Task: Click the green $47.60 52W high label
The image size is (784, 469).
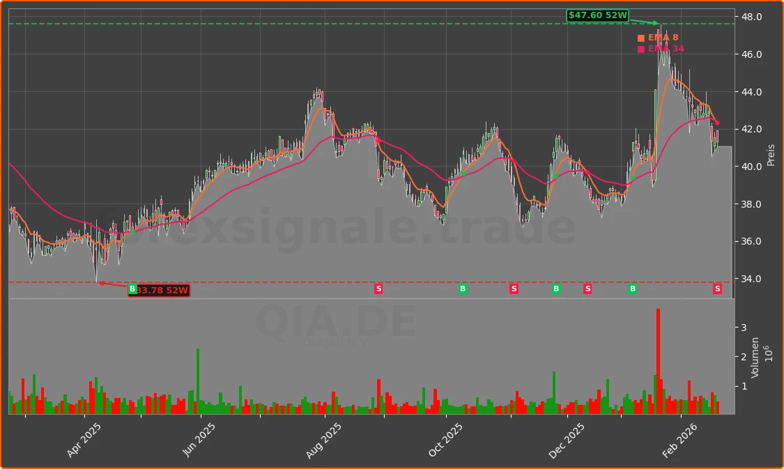Action: (598, 14)
